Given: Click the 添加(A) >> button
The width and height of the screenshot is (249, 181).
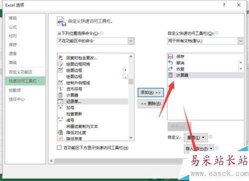Looking at the screenshot, I should 150,92.
